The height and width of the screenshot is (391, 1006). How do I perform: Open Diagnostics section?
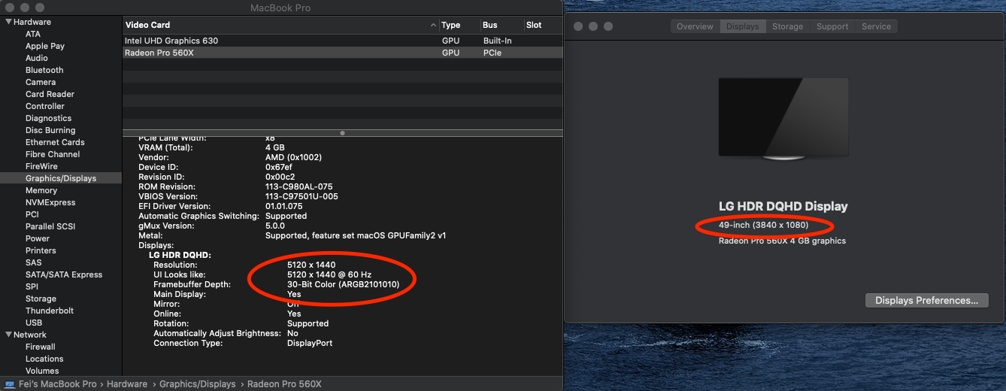pyautogui.click(x=48, y=118)
